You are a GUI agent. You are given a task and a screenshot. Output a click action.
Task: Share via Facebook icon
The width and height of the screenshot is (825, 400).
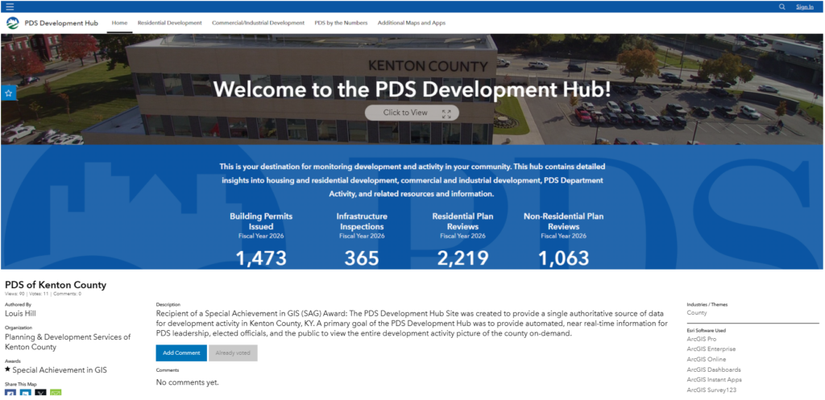point(10,394)
